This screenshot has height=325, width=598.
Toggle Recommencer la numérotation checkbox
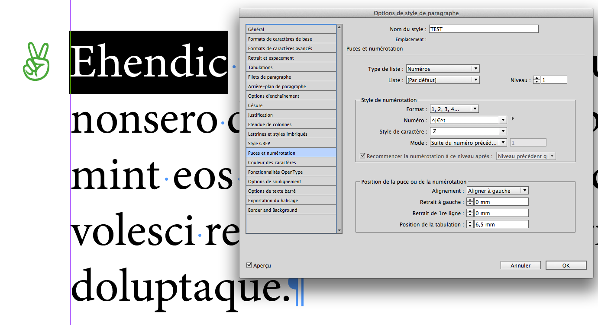coord(363,156)
